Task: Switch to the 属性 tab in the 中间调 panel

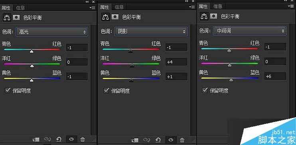Action: (x=203, y=6)
